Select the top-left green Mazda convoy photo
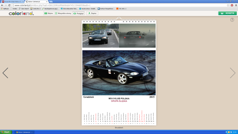This screenshot has height=134, width=238. (x=101, y=36)
